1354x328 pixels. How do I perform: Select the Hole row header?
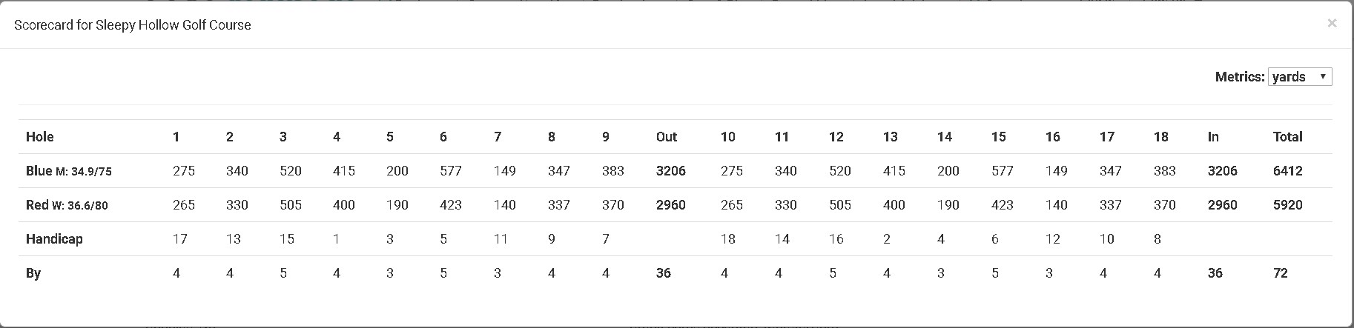(x=40, y=137)
